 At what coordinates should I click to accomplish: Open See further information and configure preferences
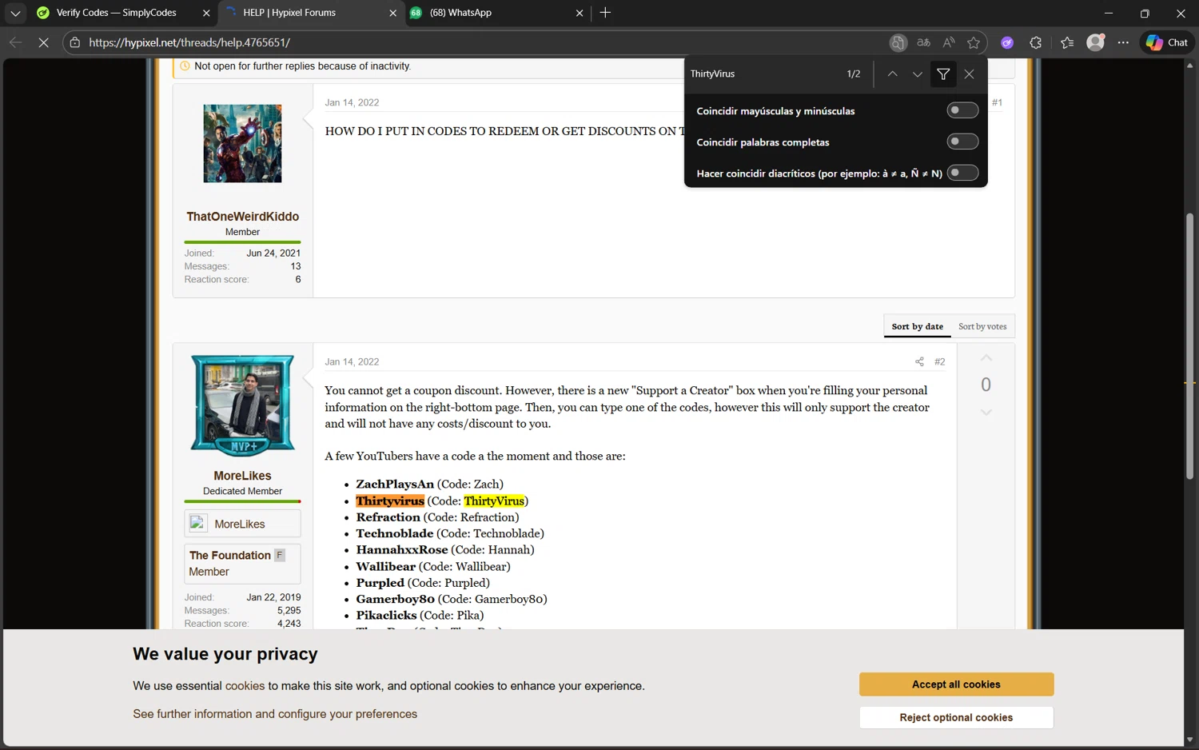pos(275,714)
